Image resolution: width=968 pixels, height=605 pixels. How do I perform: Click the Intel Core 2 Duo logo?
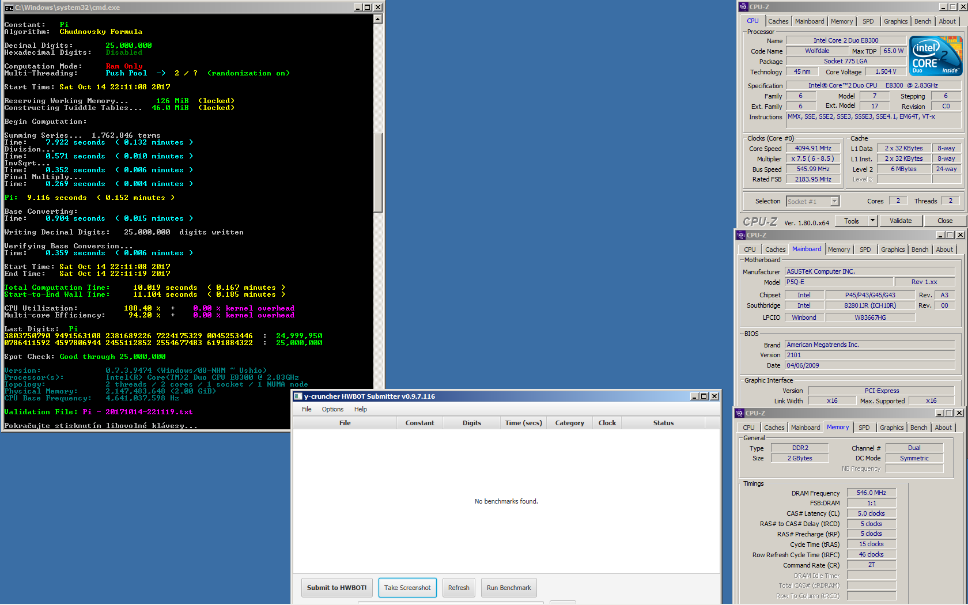936,56
